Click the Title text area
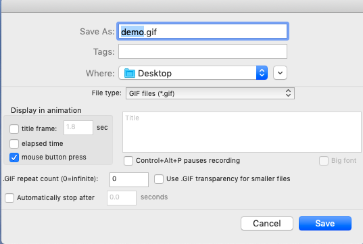This screenshot has width=363, height=244. tap(242, 132)
